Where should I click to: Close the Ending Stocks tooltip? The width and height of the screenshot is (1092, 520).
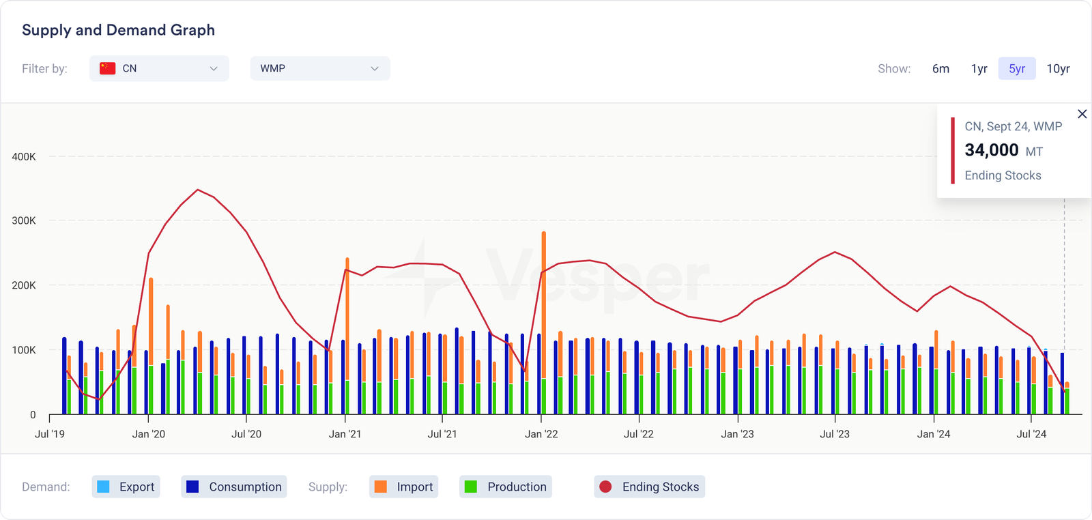point(1082,114)
